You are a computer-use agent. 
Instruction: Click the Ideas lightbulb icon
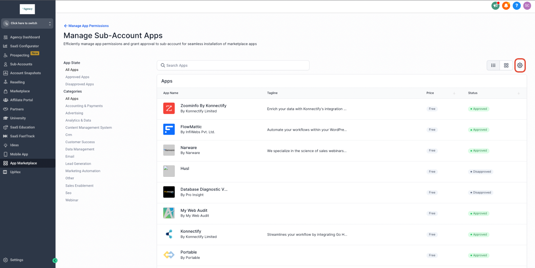[x=6, y=145]
